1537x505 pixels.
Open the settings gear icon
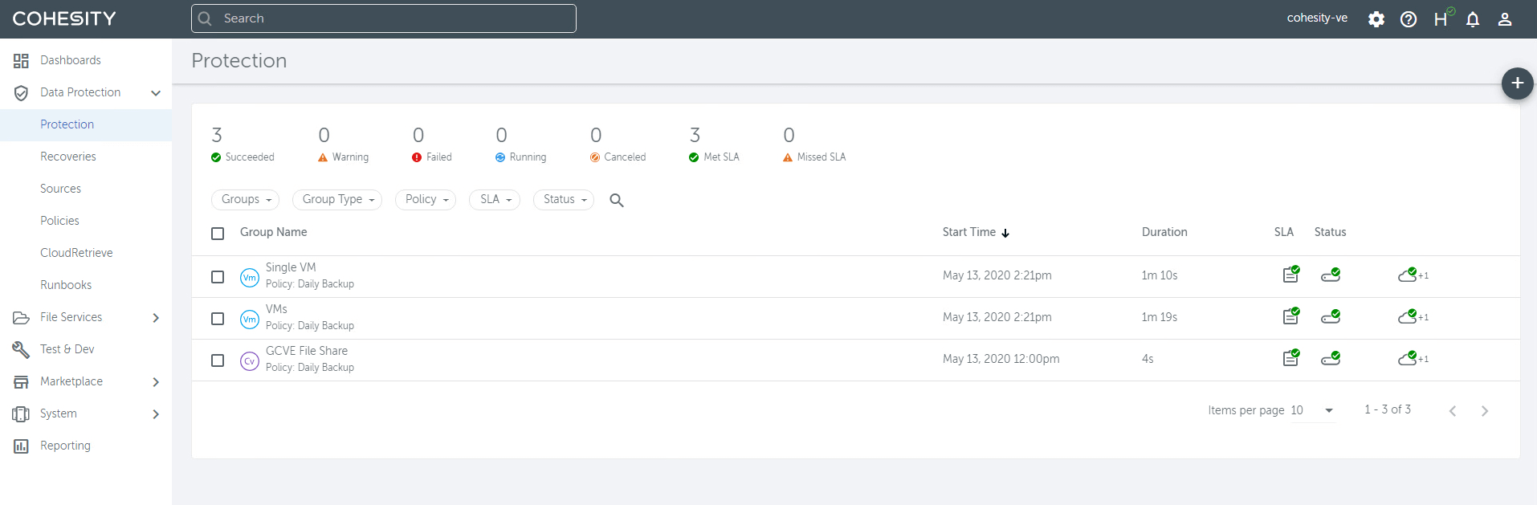[1376, 19]
